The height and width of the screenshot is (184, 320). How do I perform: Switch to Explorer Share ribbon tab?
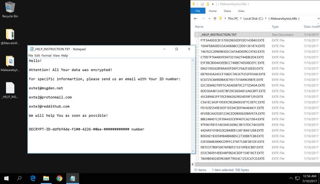coord(227,11)
